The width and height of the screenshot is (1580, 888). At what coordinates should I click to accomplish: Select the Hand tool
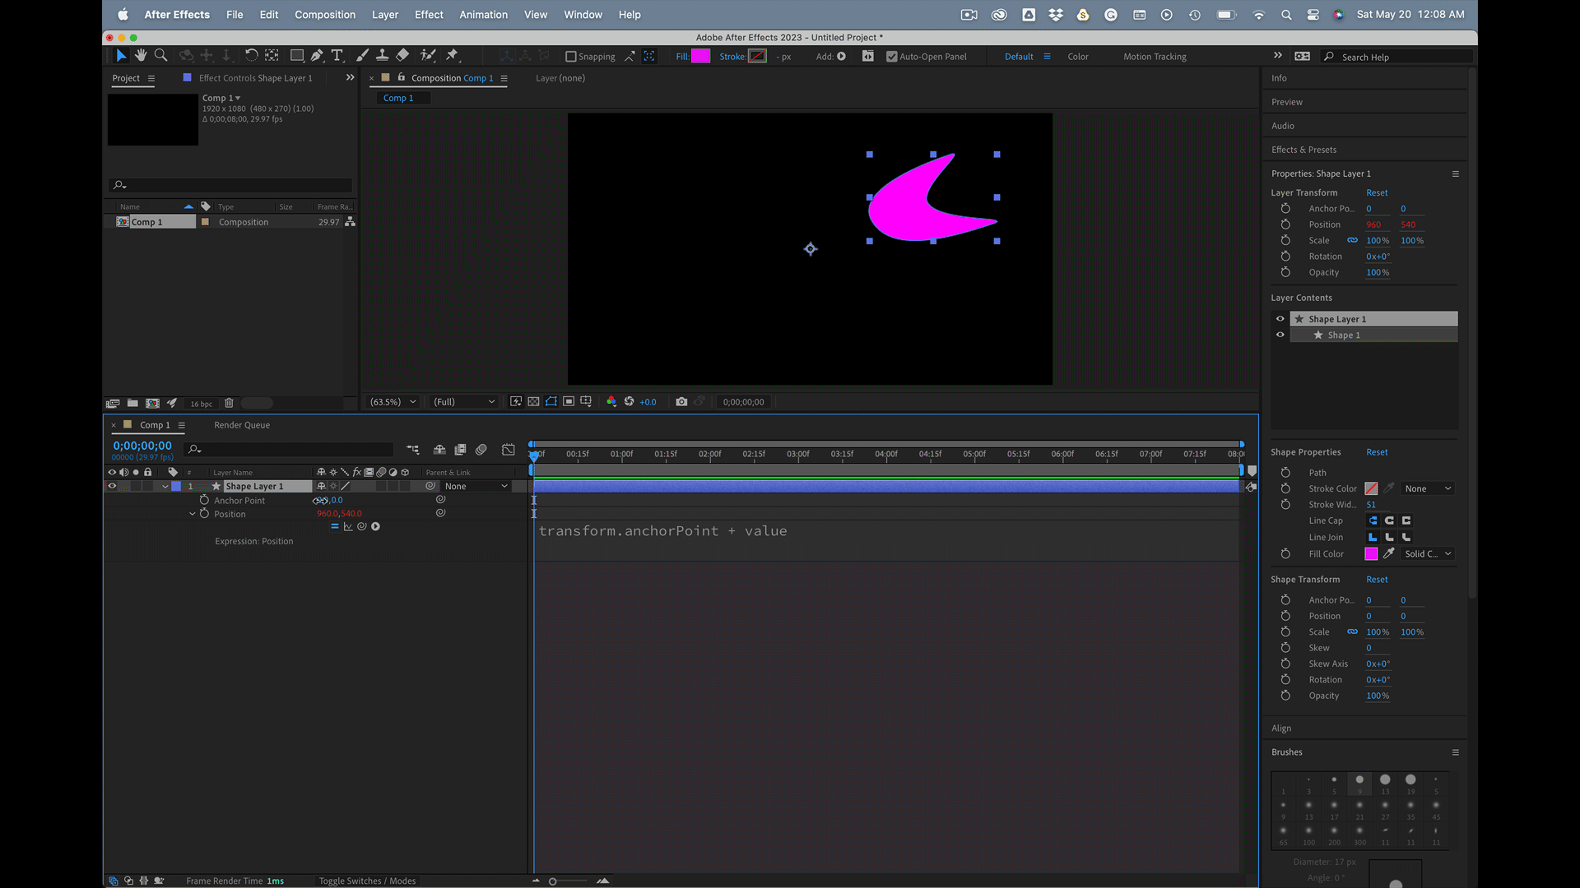coord(141,55)
